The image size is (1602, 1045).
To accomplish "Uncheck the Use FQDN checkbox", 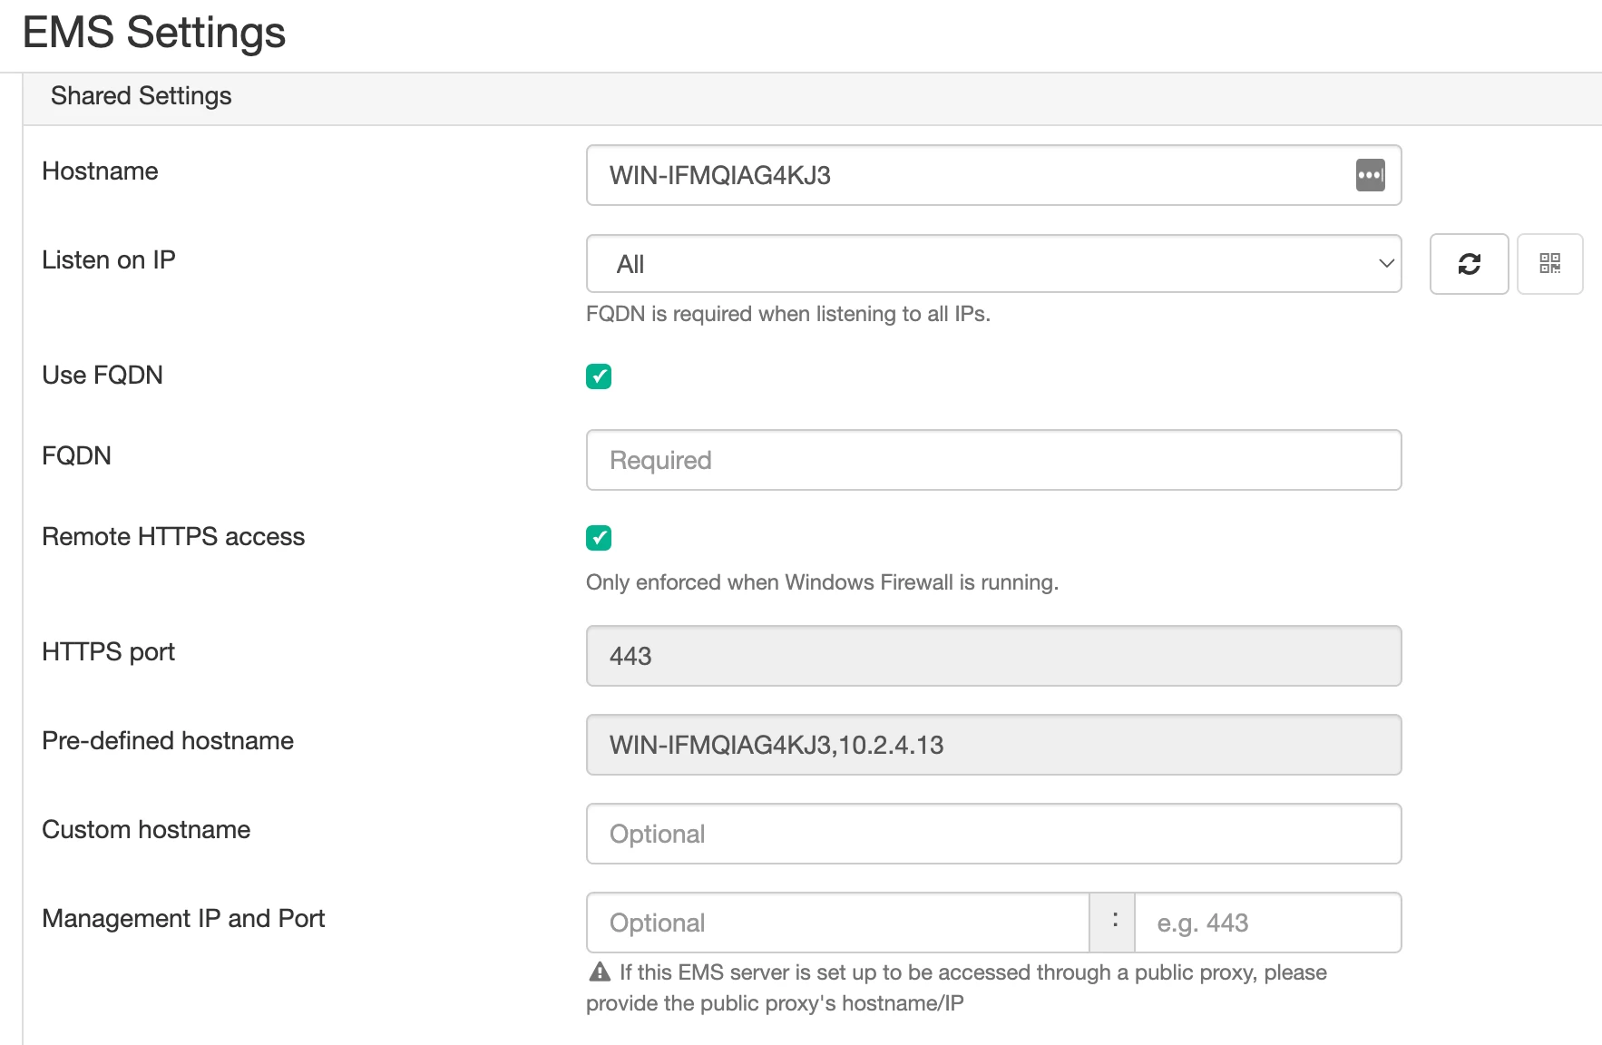I will (x=599, y=376).
